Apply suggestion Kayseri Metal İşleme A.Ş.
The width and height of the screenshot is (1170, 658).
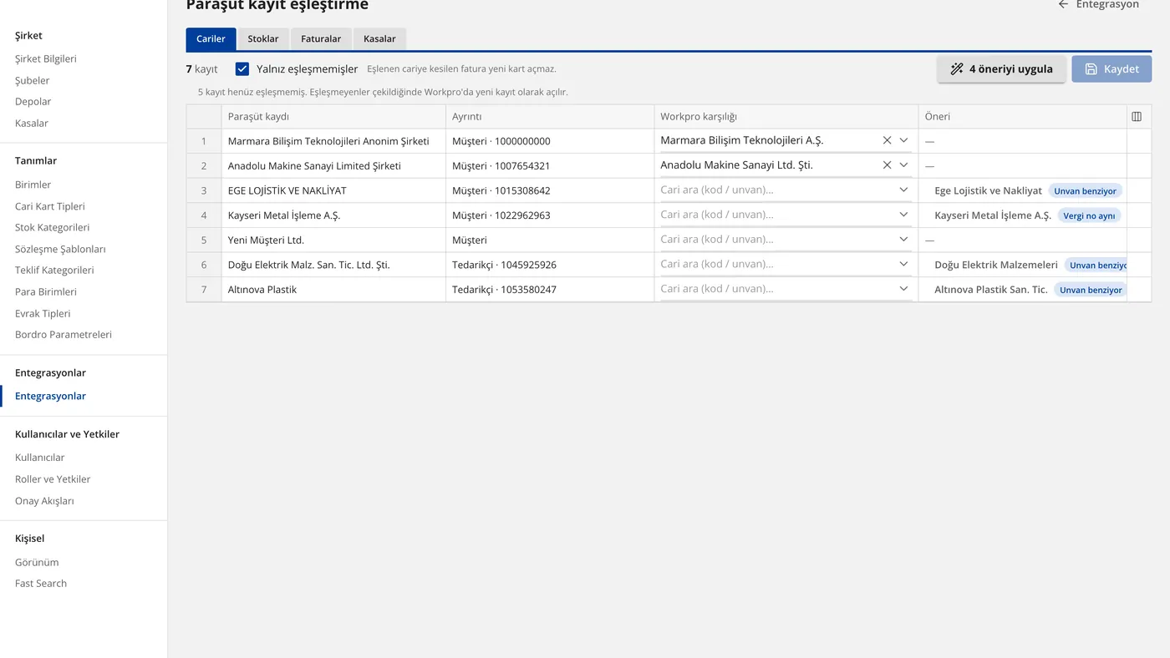click(x=992, y=215)
